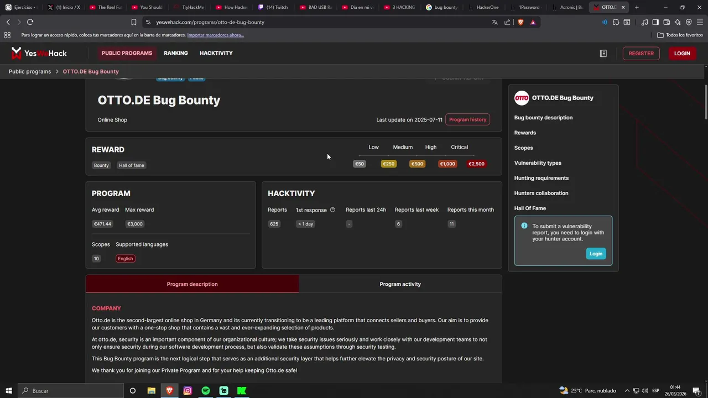This screenshot has width=708, height=398.
Task: Click the YesWeHack logo
Action: pyautogui.click(x=39, y=53)
